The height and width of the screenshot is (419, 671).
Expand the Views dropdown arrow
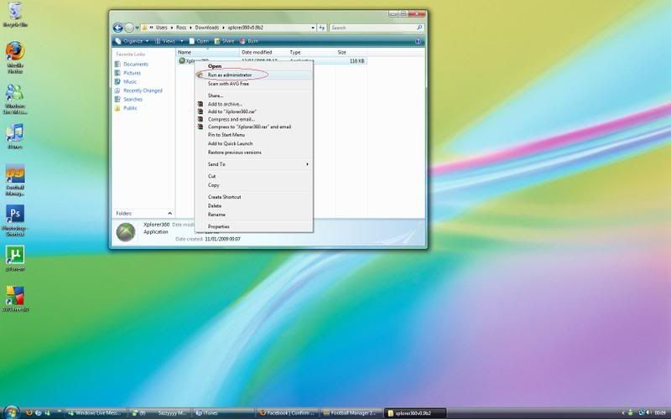[182, 41]
